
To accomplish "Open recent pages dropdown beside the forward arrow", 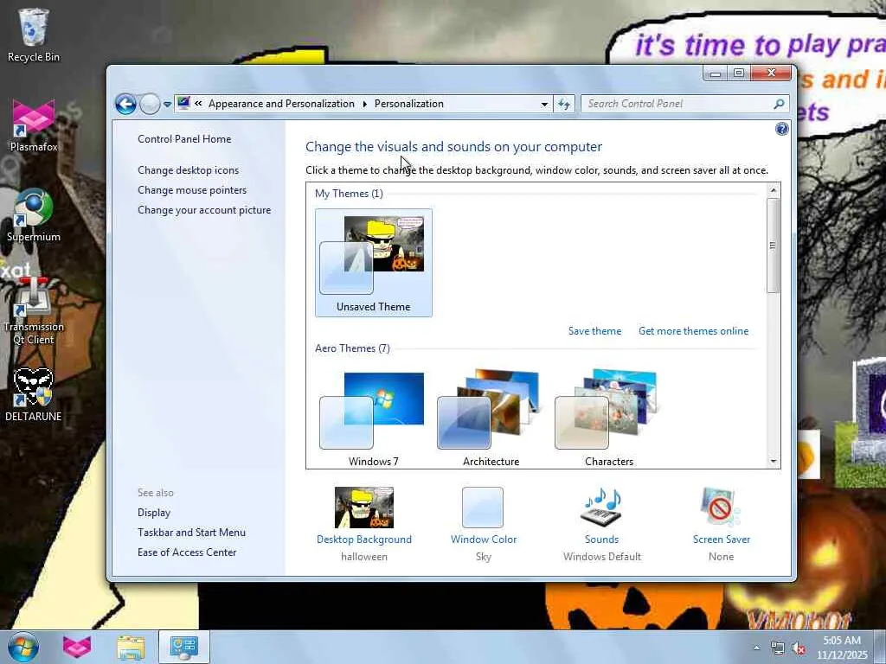I will [x=167, y=105].
